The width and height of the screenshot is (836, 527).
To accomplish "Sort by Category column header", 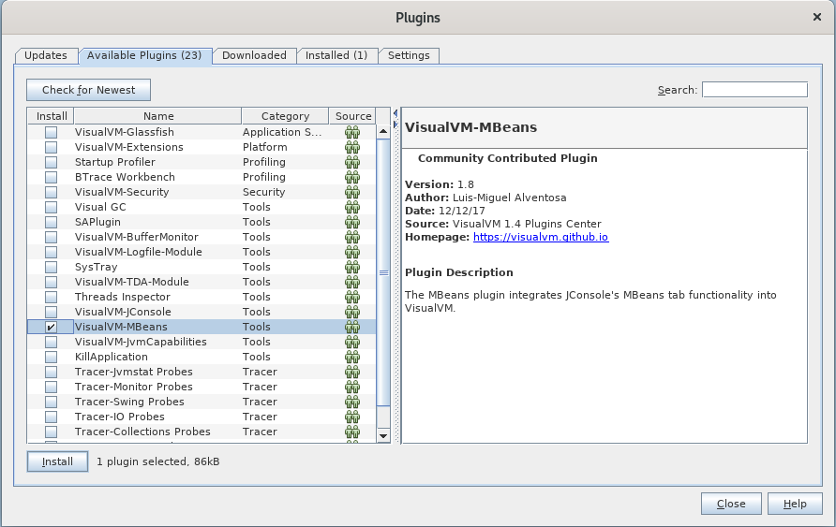I will click(285, 116).
